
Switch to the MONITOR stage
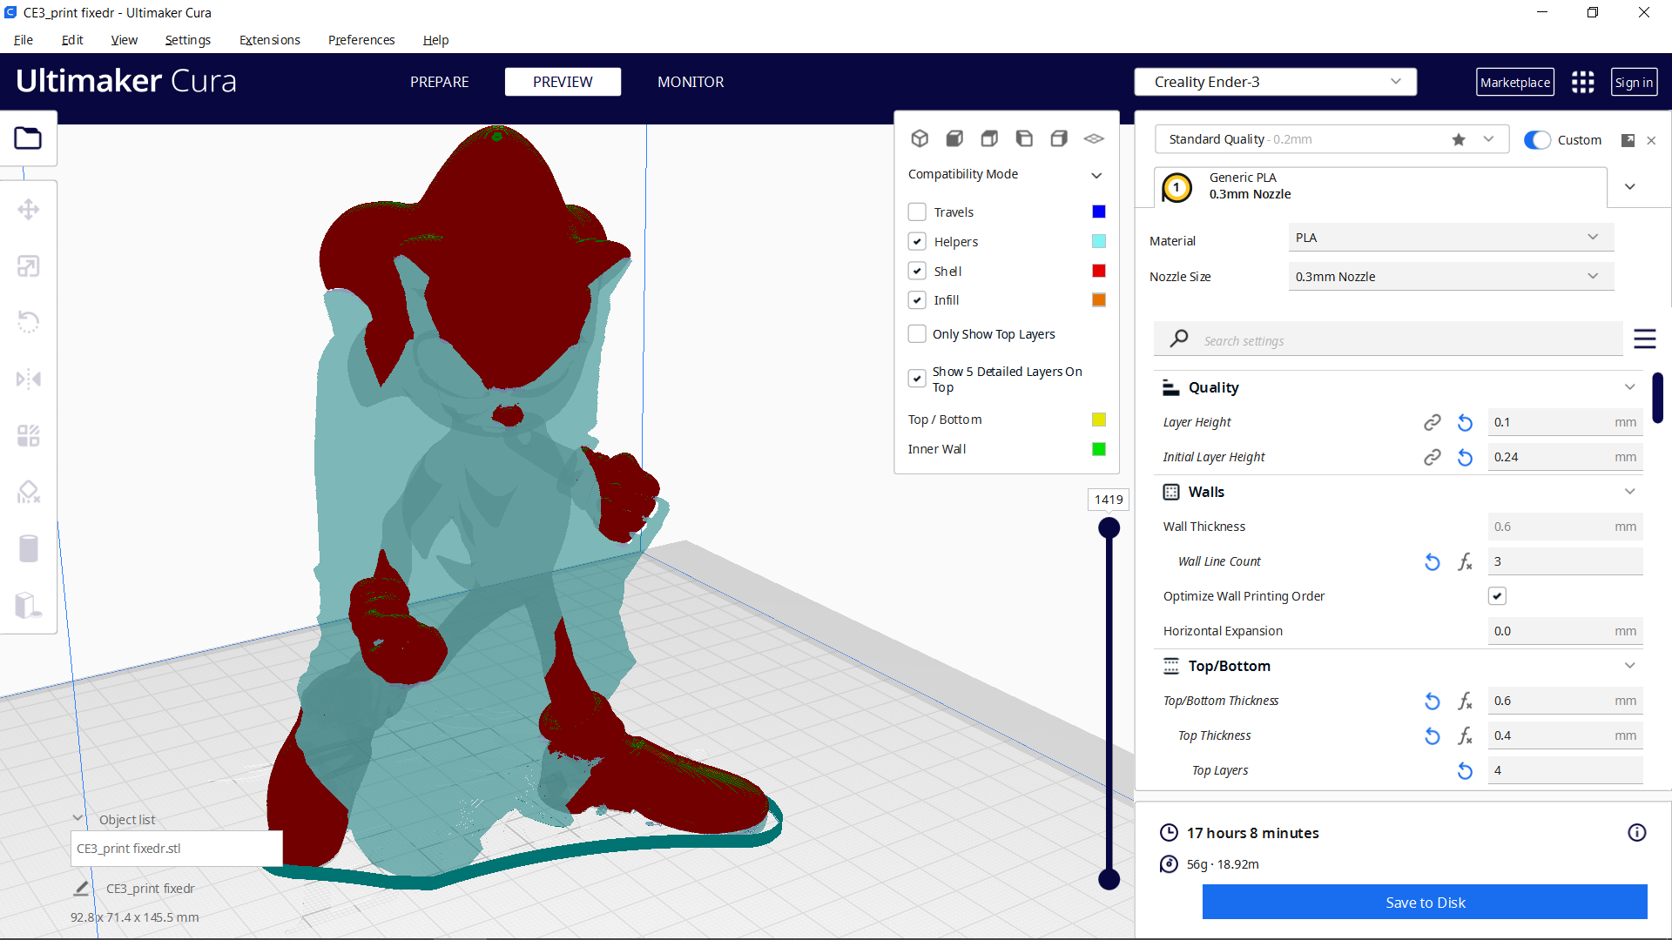(x=691, y=82)
